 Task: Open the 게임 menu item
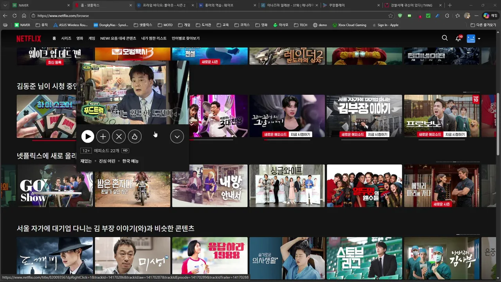pyautogui.click(x=92, y=38)
